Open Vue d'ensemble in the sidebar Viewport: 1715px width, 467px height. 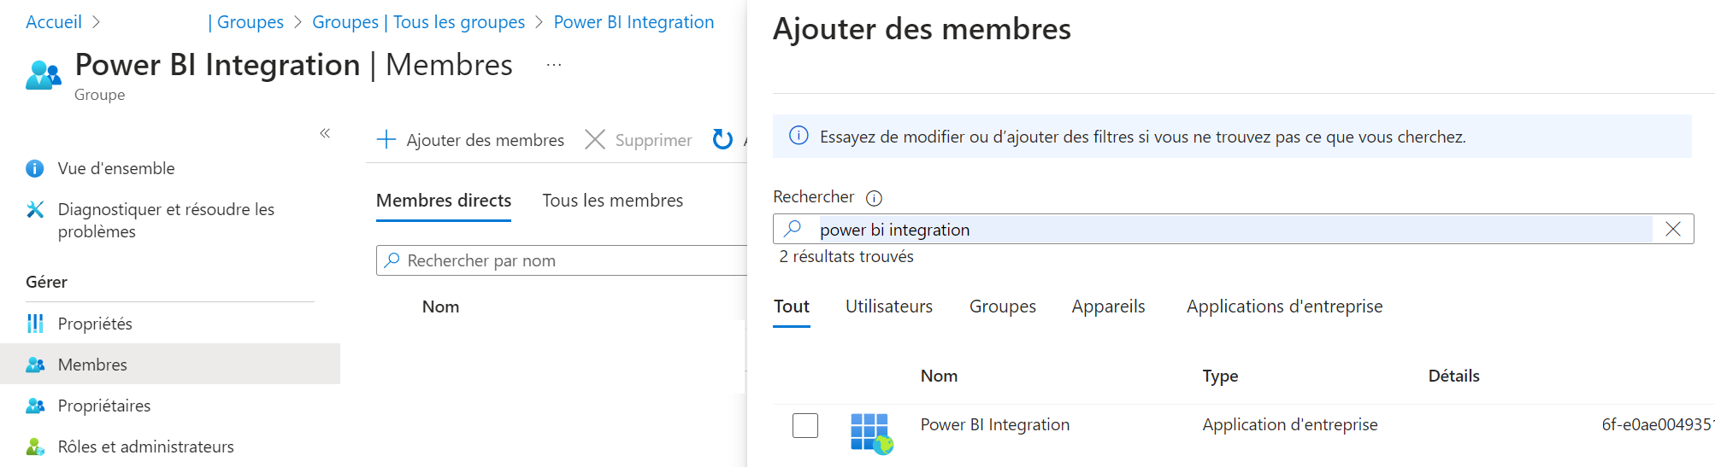click(x=116, y=168)
